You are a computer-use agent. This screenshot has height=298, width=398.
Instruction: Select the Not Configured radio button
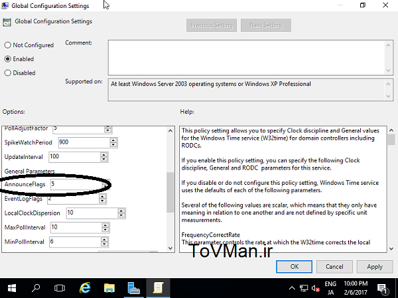tap(7, 45)
